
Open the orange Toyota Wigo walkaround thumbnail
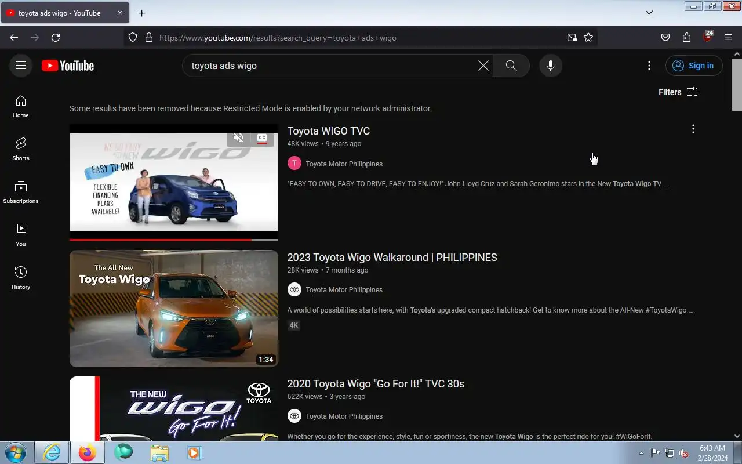pos(174,309)
